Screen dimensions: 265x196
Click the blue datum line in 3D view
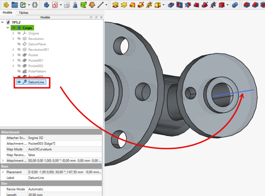click(236, 92)
